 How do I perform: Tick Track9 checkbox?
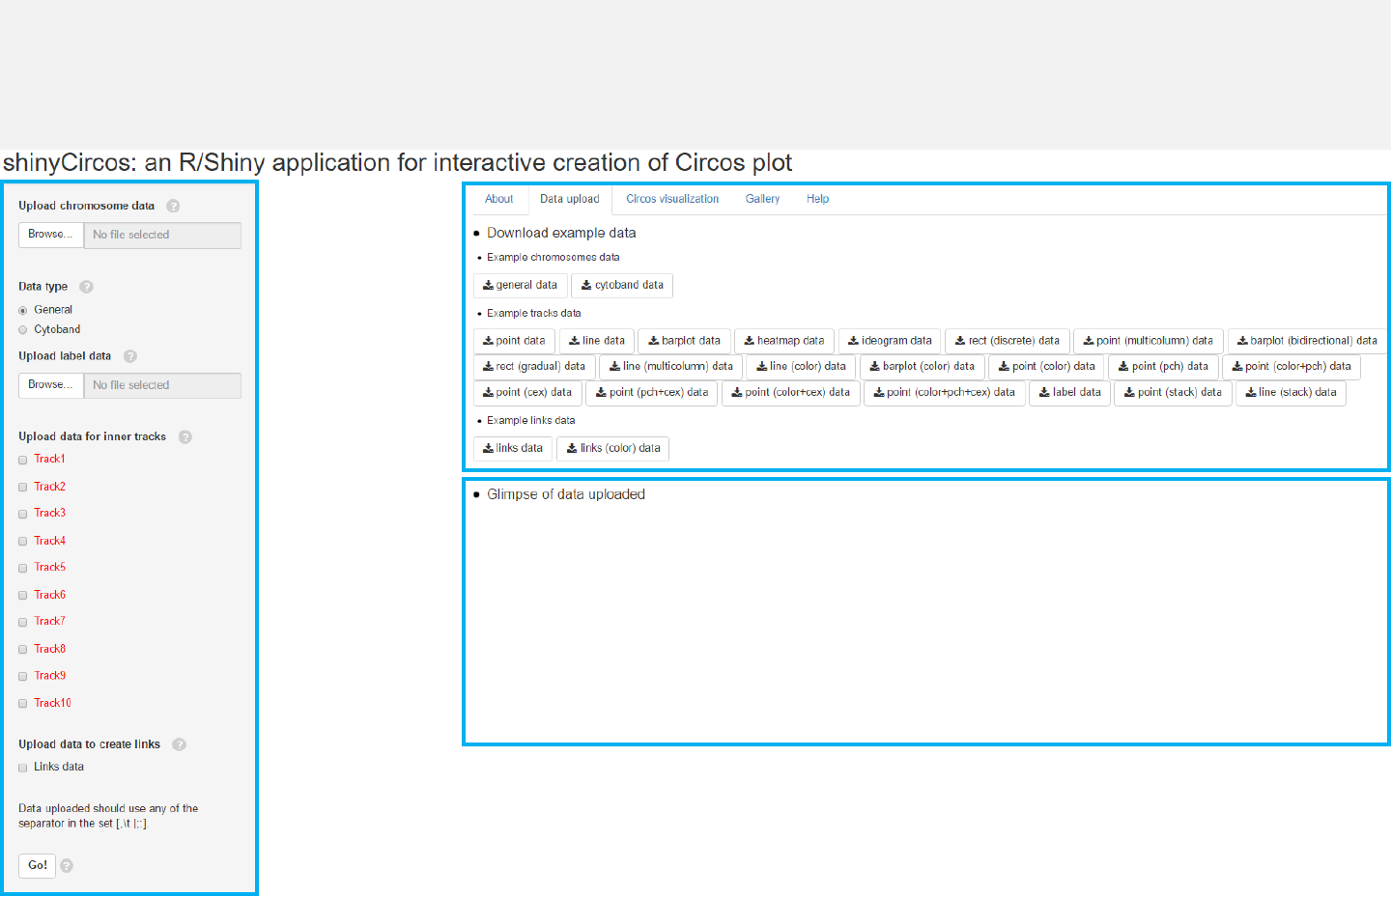(23, 677)
